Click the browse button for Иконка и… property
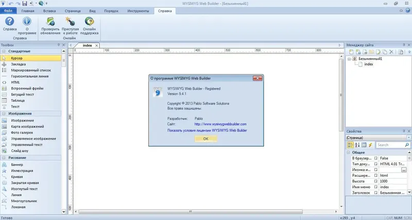Viewport: 412px width, 220px height. (x=404, y=170)
